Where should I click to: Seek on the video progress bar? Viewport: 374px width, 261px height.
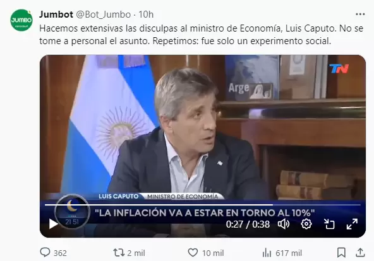point(203,205)
